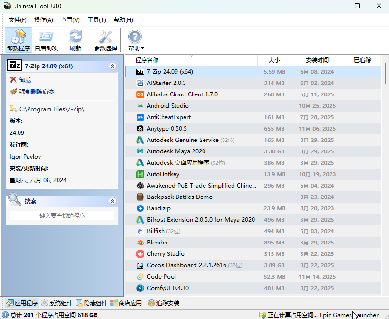Open the 卸载程序 uninstaller toolbar button
Screen dimensions: 389x319
19,40
